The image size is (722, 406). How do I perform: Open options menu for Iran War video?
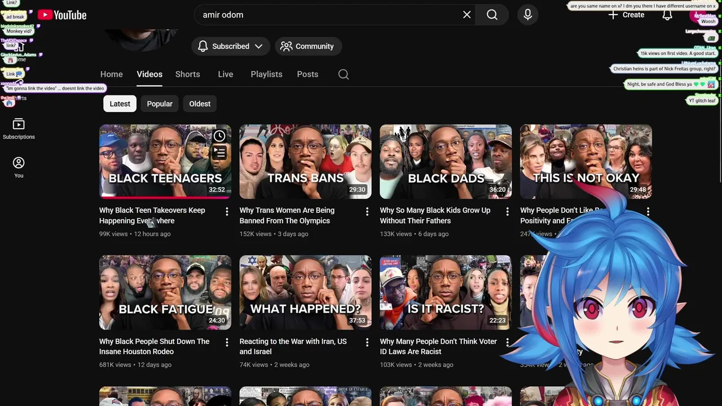pyautogui.click(x=367, y=342)
